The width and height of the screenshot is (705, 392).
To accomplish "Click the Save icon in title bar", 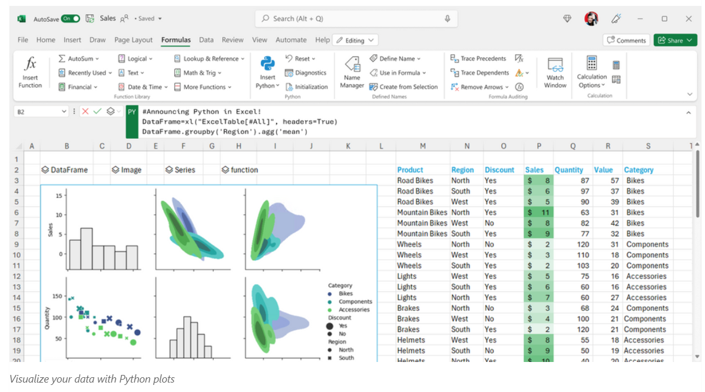I will pos(90,18).
